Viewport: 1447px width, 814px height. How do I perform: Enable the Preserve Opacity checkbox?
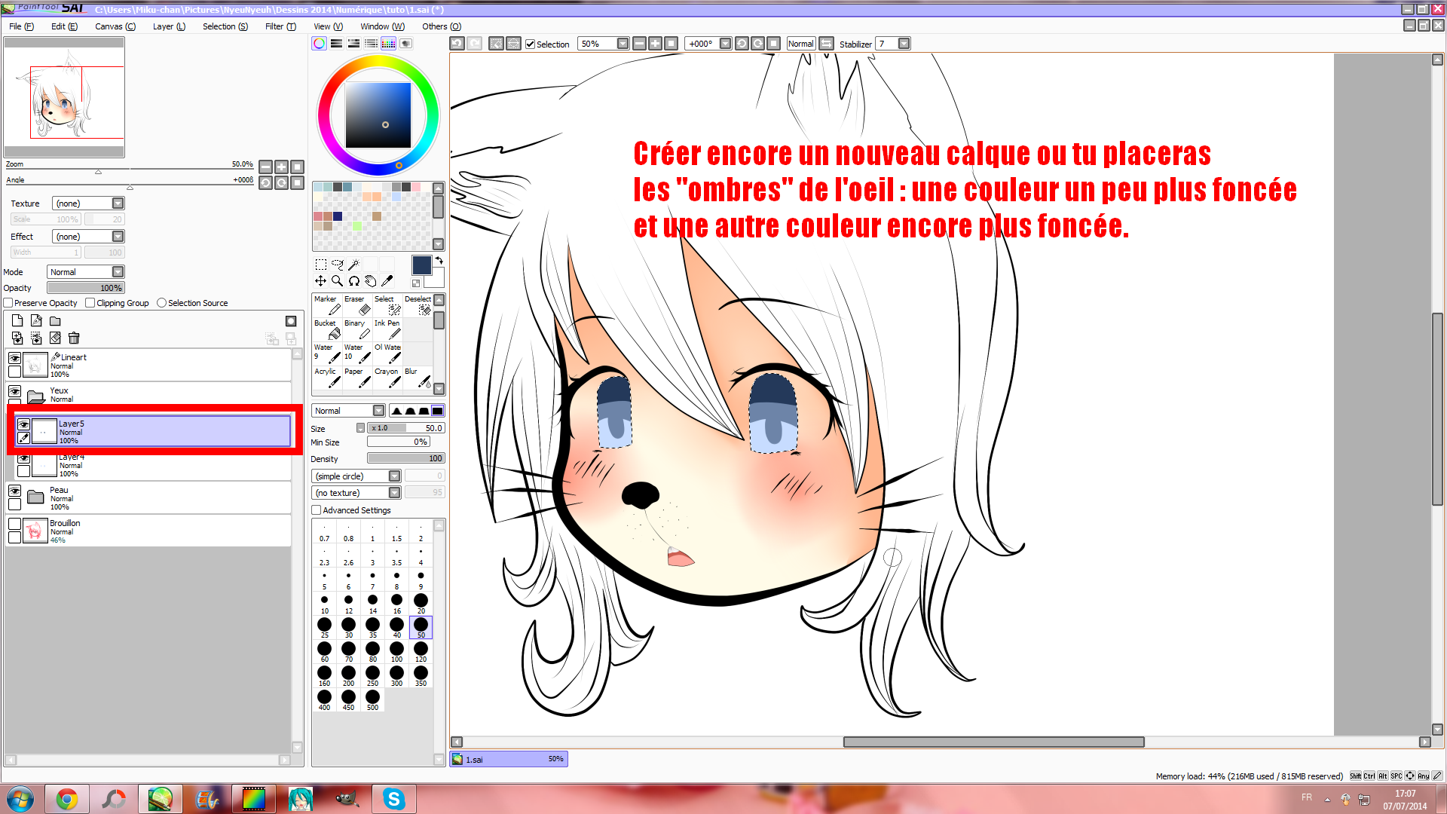point(9,303)
